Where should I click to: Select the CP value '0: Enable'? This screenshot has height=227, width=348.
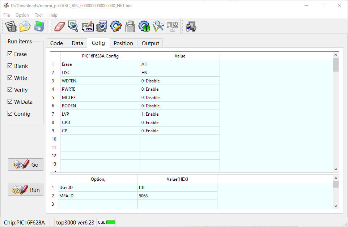180,131
